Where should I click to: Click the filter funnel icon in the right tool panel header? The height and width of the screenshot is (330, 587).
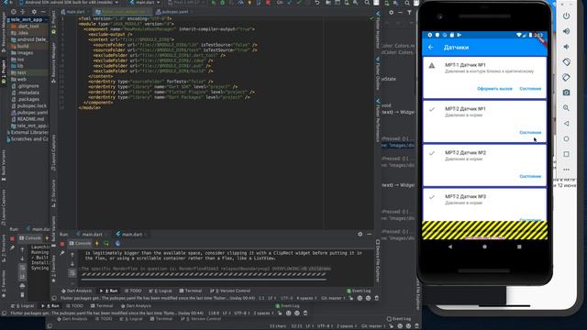[x=410, y=12]
